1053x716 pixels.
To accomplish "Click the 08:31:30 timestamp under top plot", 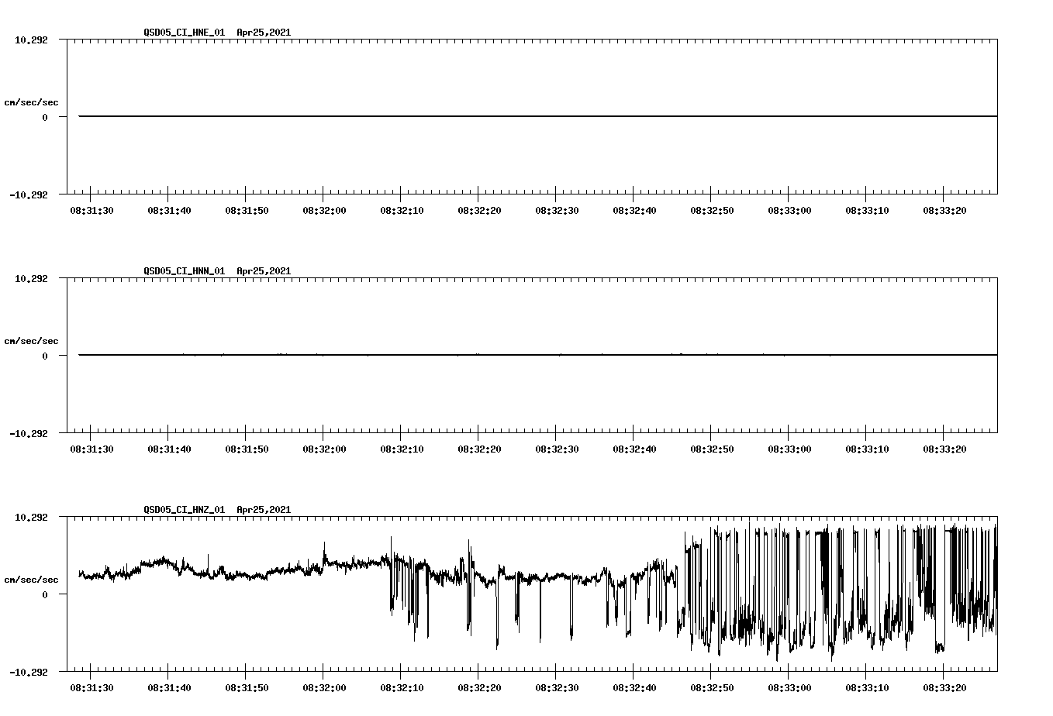I will (x=91, y=208).
